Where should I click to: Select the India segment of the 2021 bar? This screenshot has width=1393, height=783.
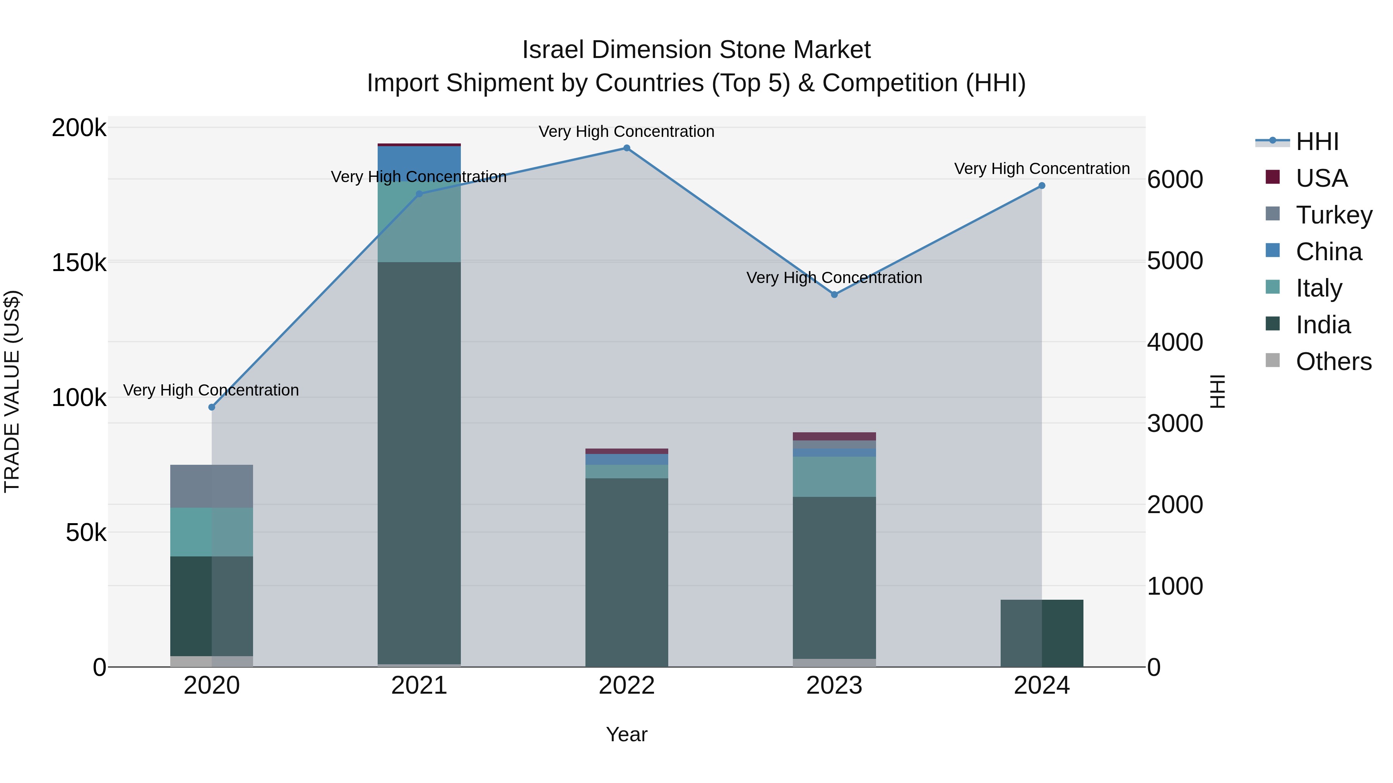[419, 463]
